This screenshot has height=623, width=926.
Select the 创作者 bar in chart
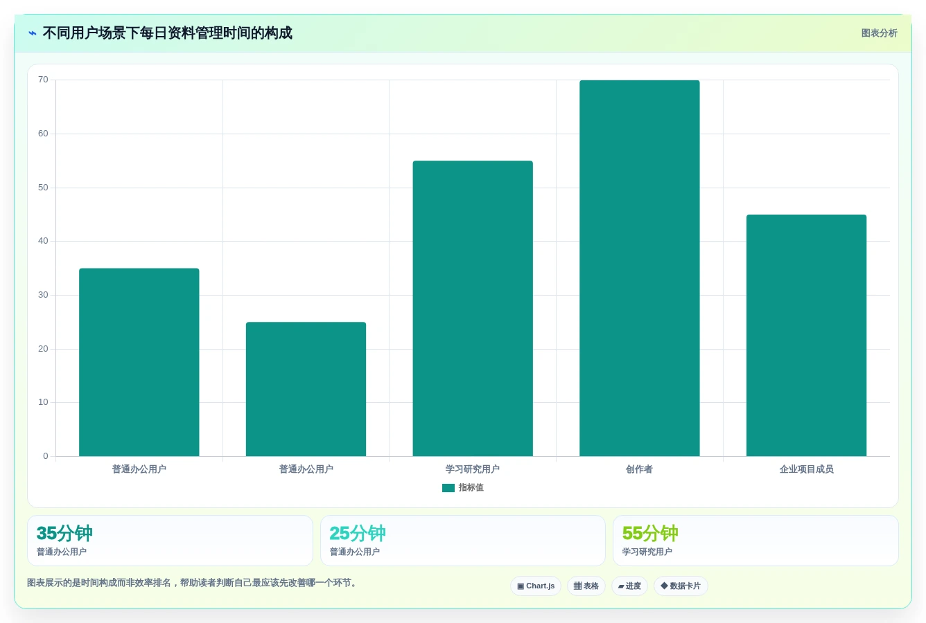point(639,268)
